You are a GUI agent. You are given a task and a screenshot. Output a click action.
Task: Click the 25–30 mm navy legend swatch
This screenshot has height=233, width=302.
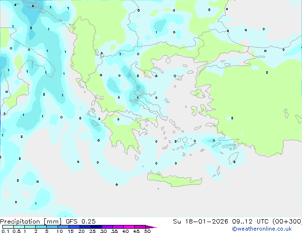tap(96, 227)
